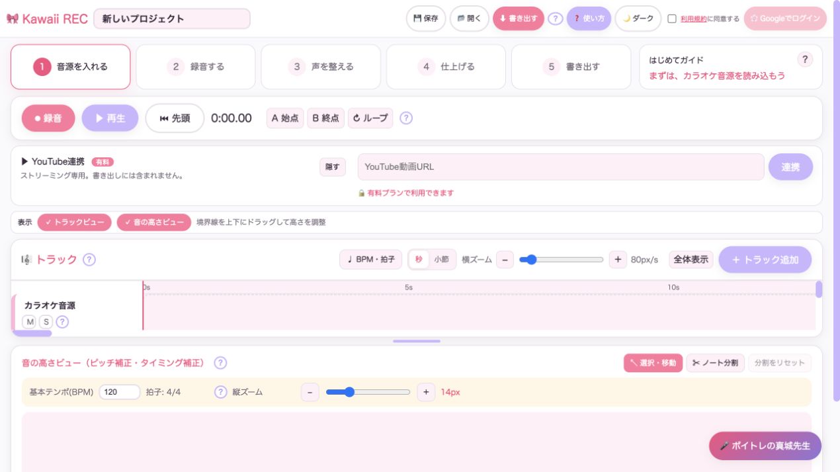Set loop end with B 終点

pos(325,118)
